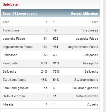Viewport: 106px width, 112px height.
Task: Click the Spieldaten heading
Action: [11, 4]
